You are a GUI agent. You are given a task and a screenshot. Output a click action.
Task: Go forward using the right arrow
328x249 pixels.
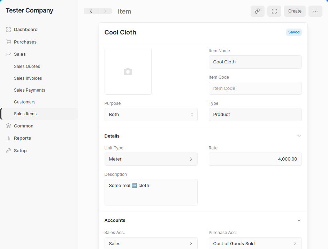[105, 11]
